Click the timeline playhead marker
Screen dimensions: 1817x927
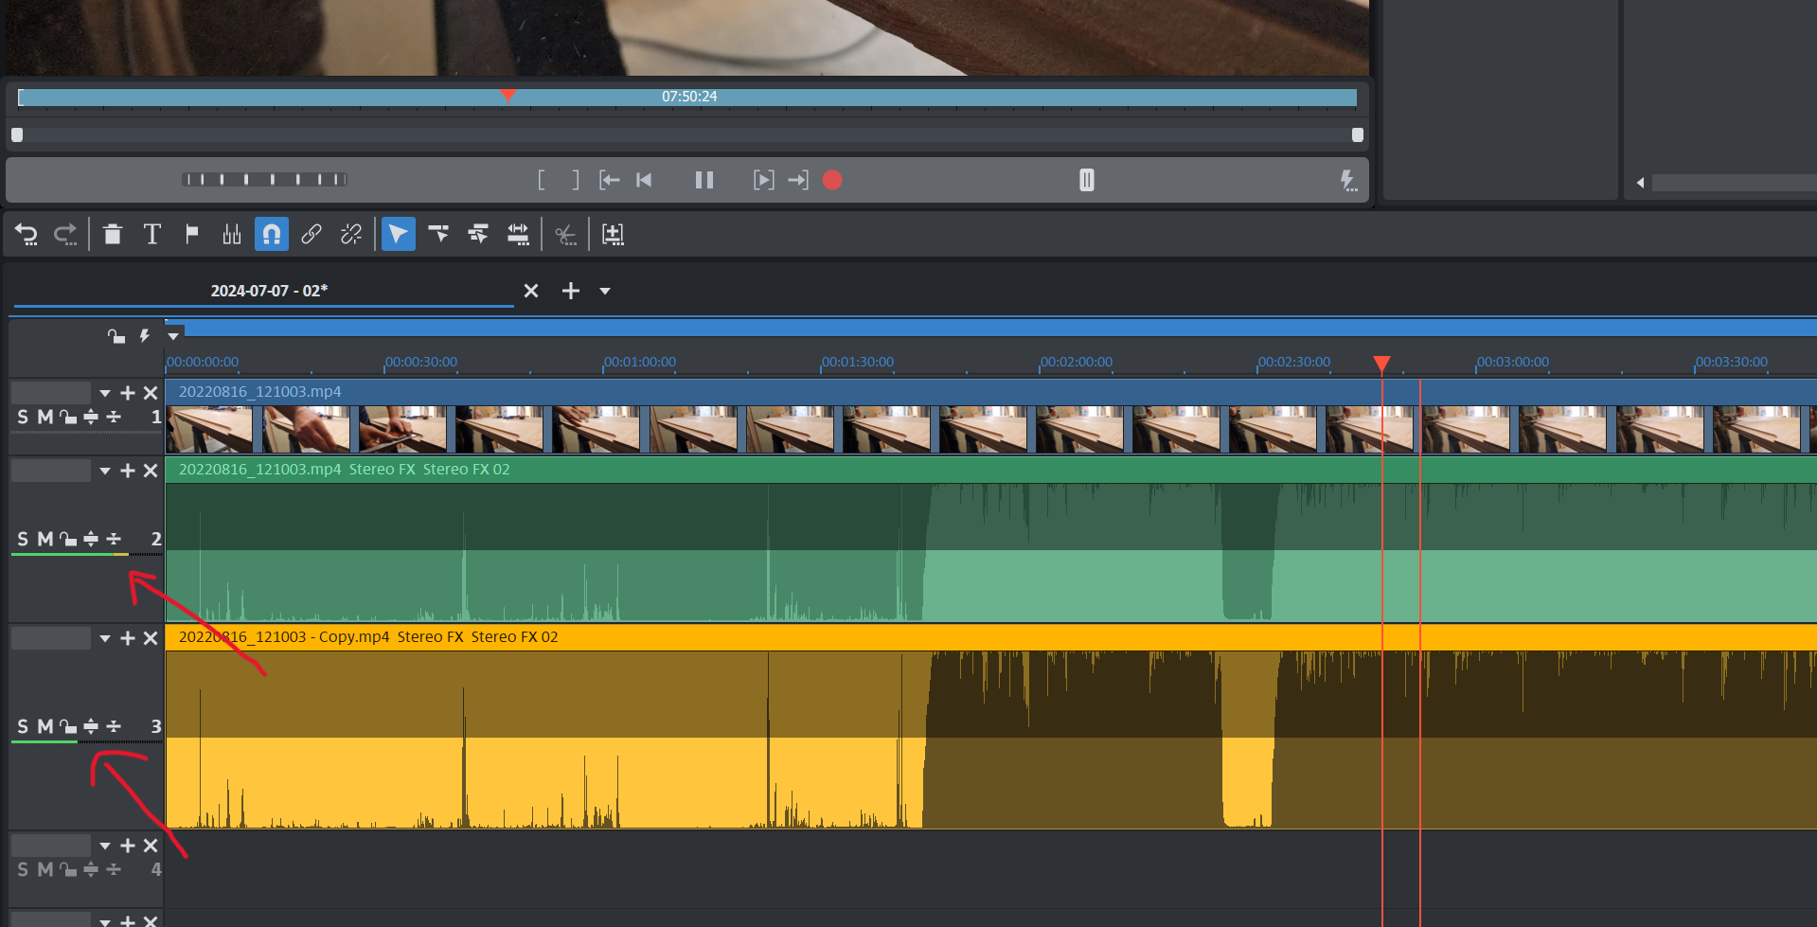tap(1382, 364)
